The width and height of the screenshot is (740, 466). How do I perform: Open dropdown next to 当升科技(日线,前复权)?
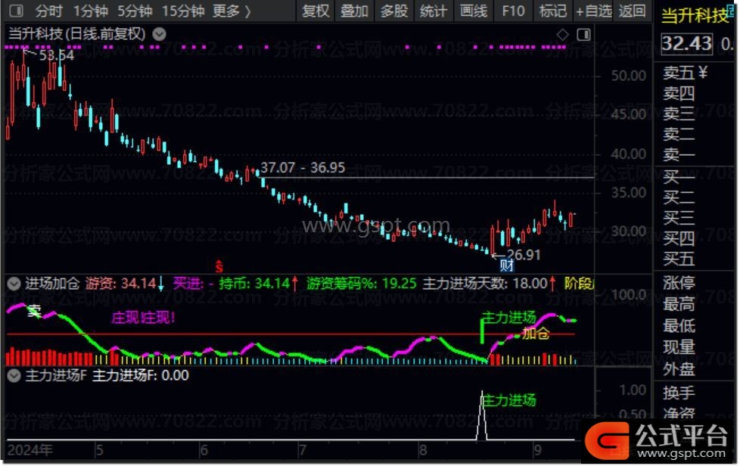point(159,34)
